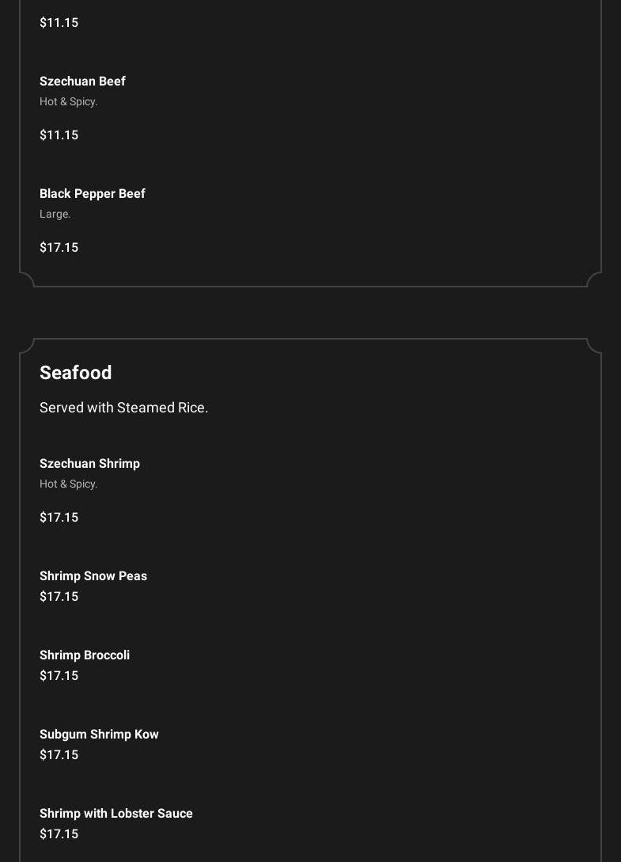Click the price below Shrimp Broccoli
The height and width of the screenshot is (862, 621).
pyautogui.click(x=59, y=675)
